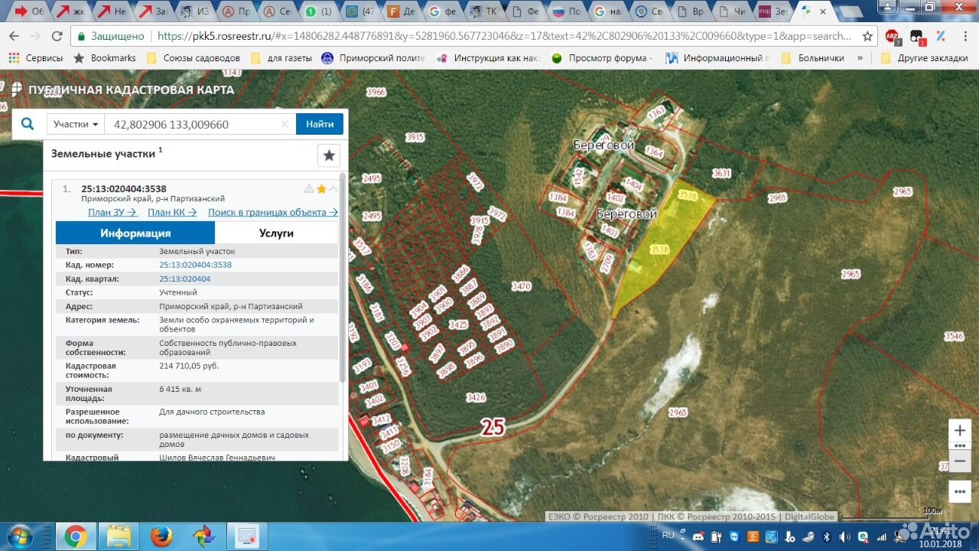Open the План КК link
979x551 pixels.
pos(172,212)
